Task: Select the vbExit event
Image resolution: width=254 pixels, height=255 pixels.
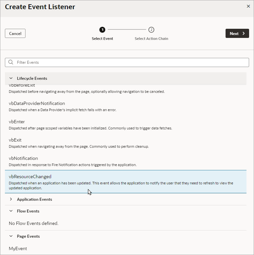Action: coord(126,143)
